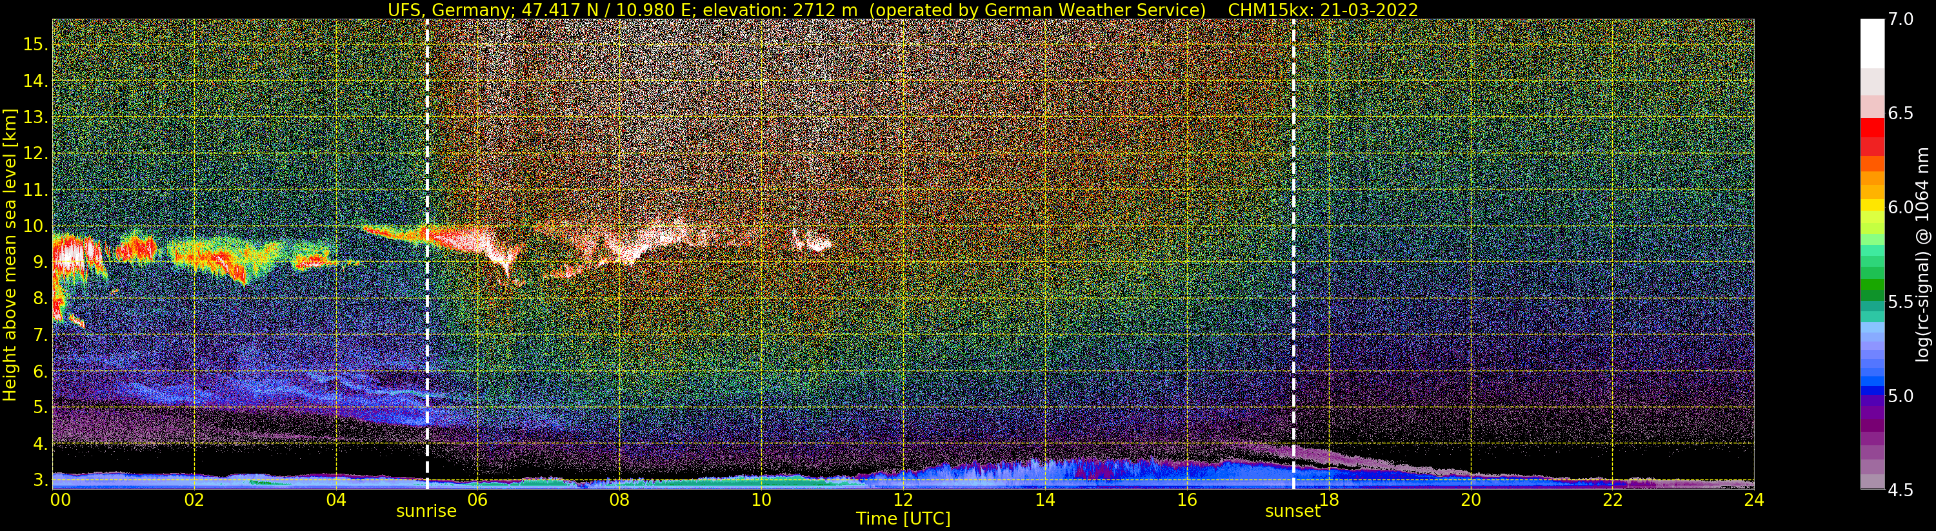Viewport: 1936px width, 531px height.
Task: Click the 'sunset' label below the axis
Action: pos(1293,511)
